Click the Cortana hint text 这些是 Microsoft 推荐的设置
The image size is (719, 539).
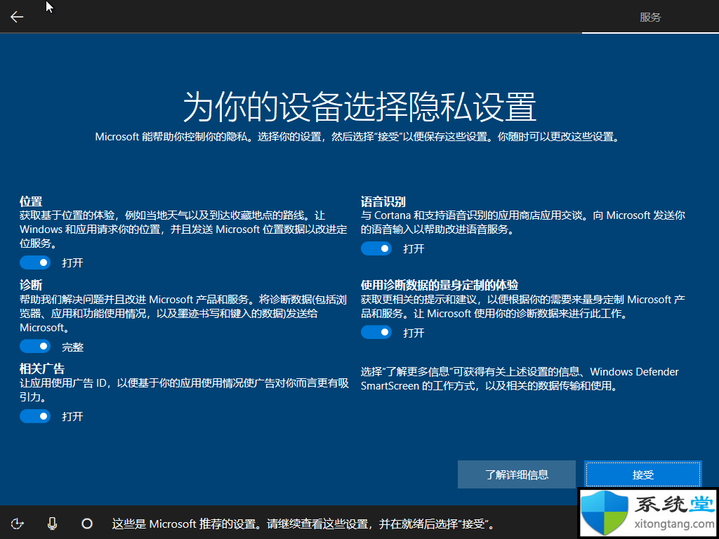tap(304, 524)
